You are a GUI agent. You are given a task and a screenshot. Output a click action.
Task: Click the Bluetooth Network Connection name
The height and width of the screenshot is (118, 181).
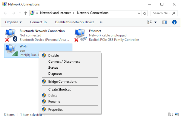point(42,31)
